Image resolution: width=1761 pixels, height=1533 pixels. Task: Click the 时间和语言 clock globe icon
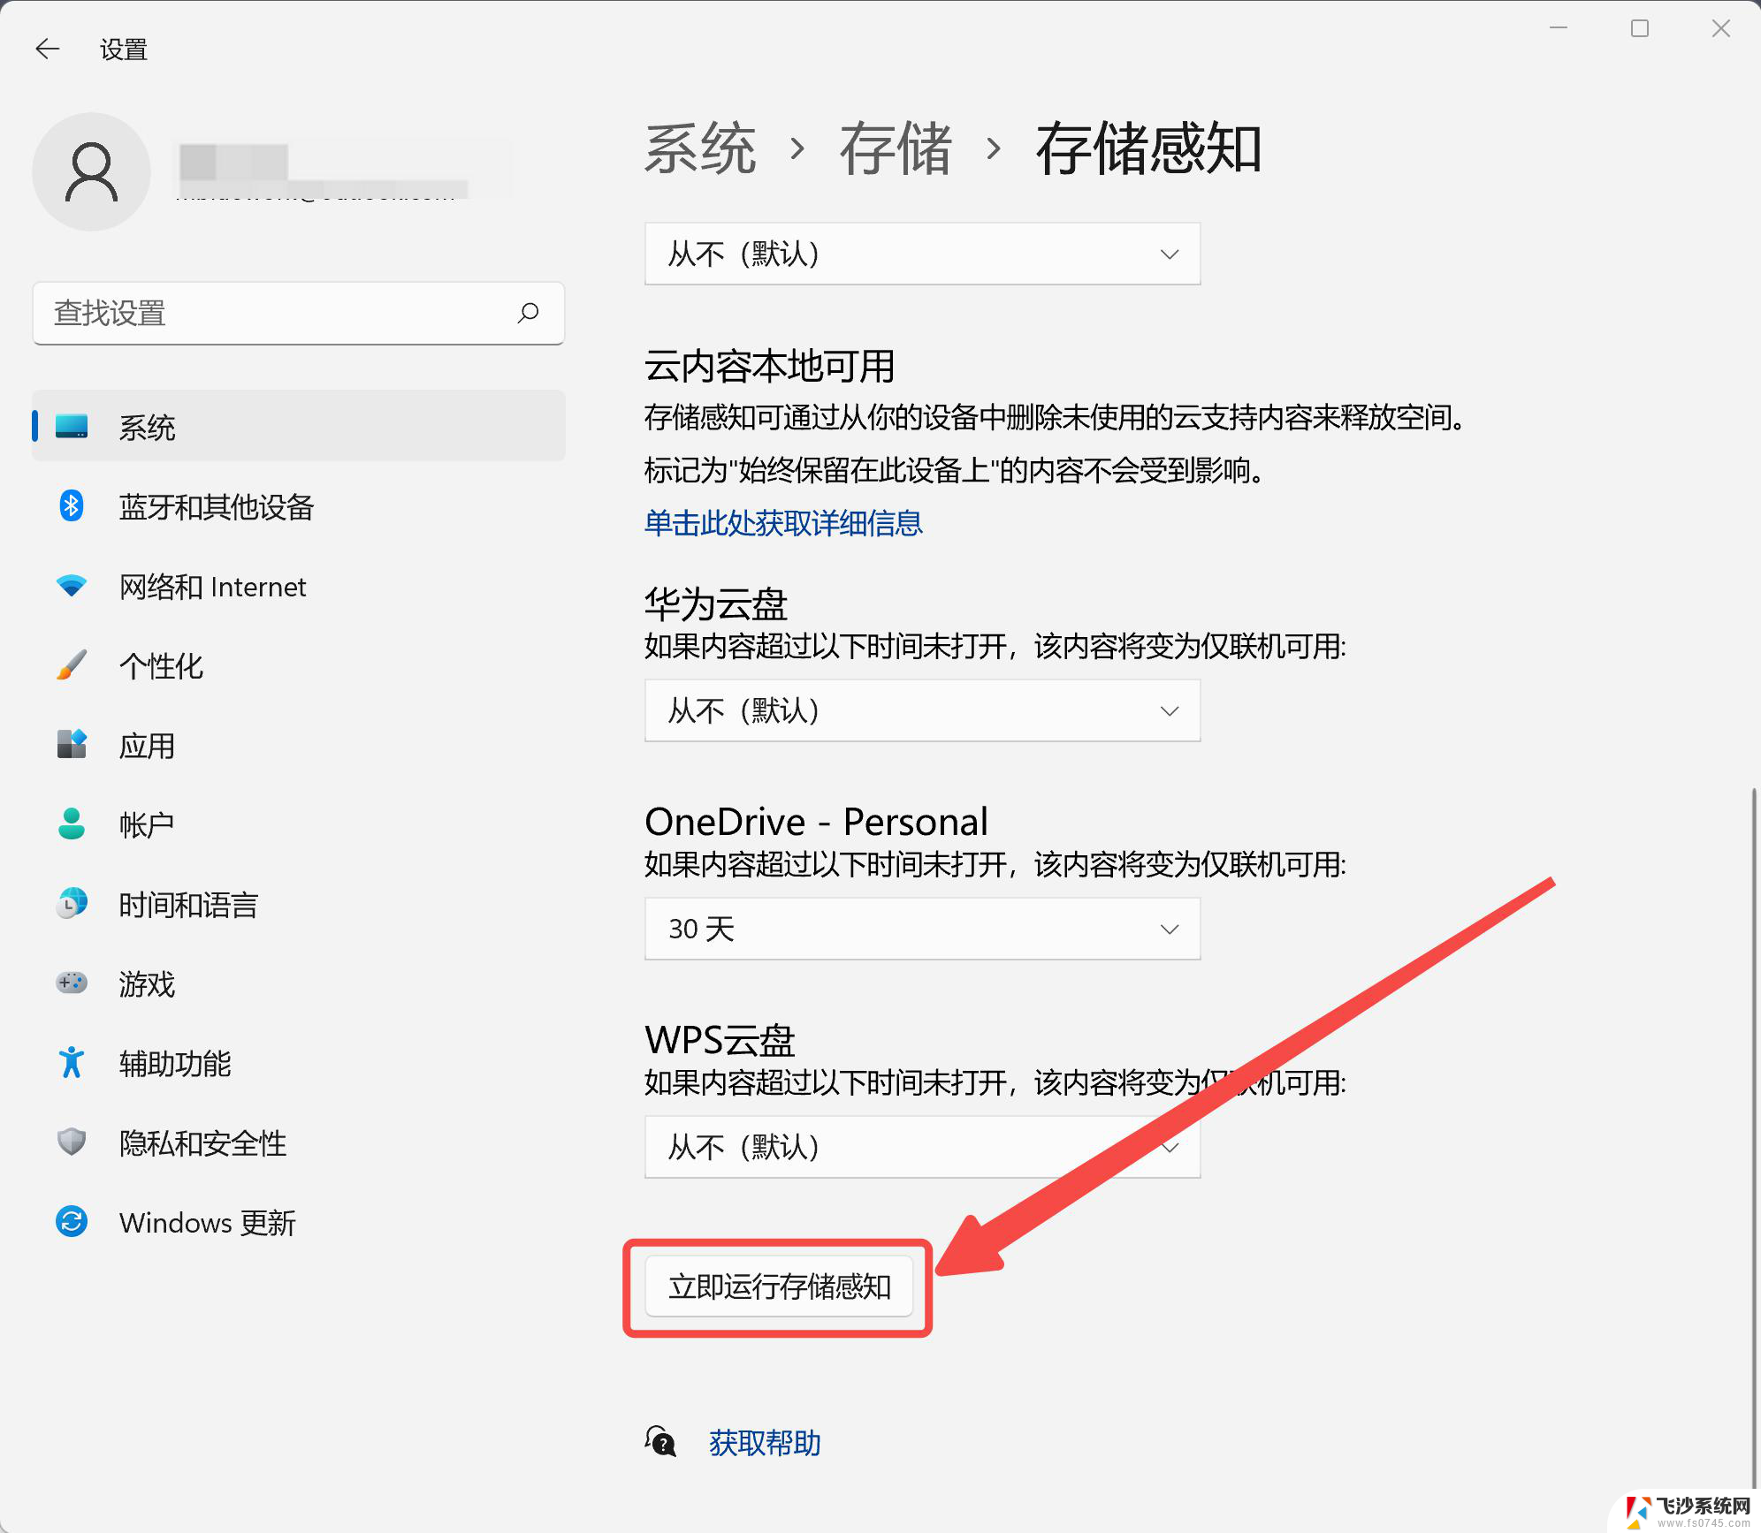tap(72, 904)
